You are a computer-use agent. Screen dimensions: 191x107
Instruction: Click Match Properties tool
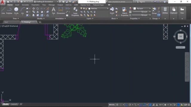pyautogui.click(x=124, y=12)
